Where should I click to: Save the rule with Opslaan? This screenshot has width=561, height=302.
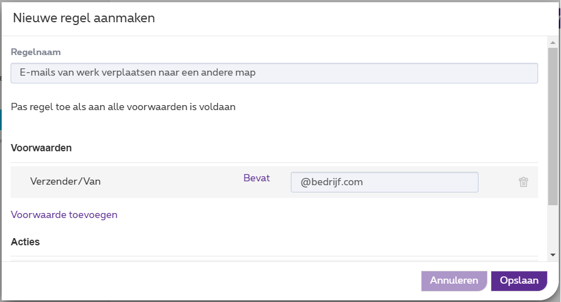519,281
